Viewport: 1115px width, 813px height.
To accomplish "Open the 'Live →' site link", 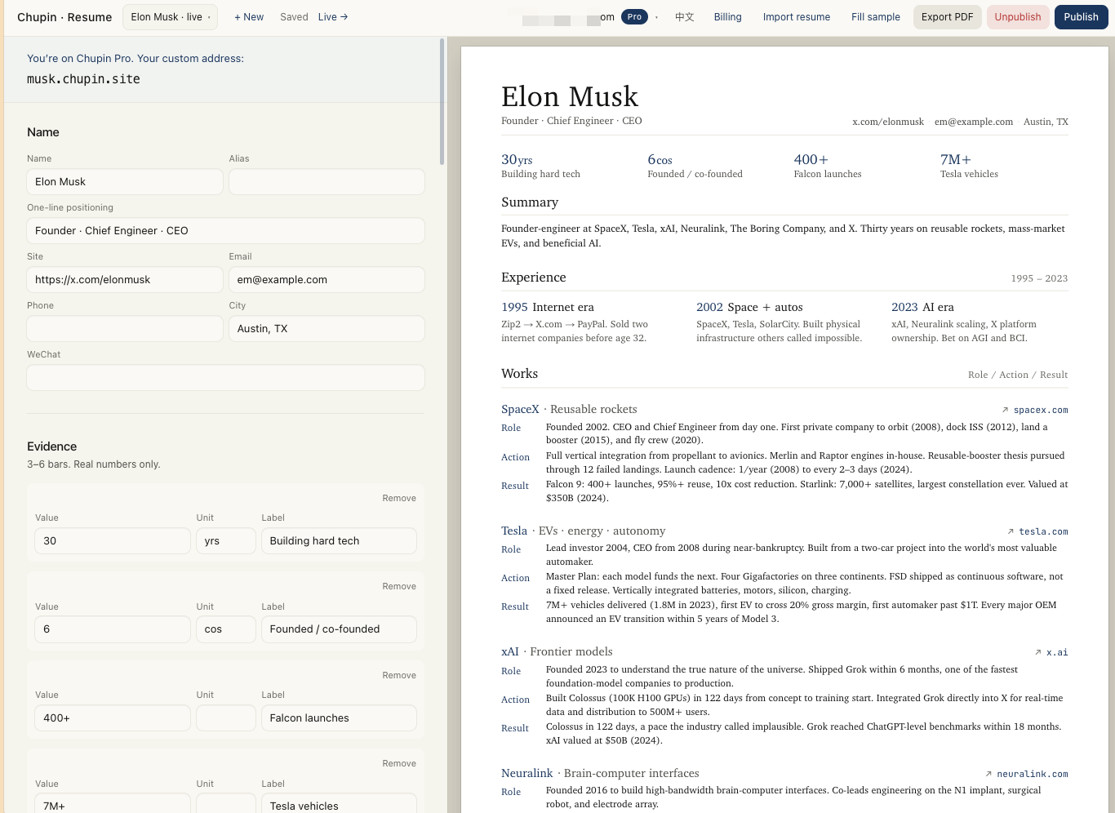I will [x=333, y=17].
